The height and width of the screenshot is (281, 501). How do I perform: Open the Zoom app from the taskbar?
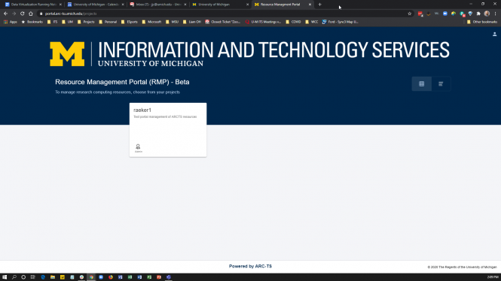[101, 277]
